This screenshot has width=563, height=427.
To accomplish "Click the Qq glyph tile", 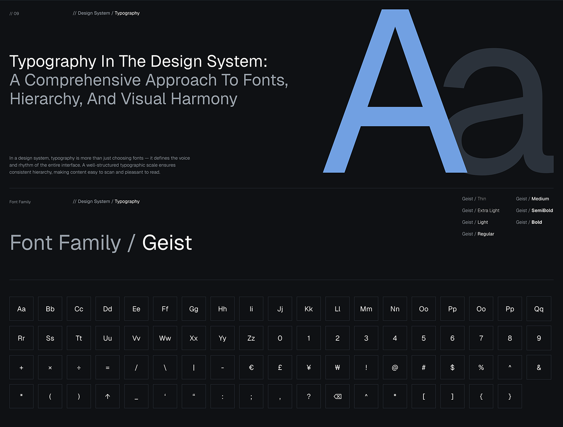I will (538, 309).
